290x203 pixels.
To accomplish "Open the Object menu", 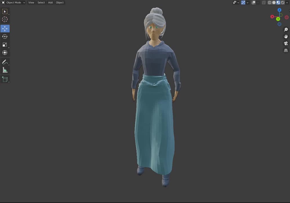I will 59,3.
